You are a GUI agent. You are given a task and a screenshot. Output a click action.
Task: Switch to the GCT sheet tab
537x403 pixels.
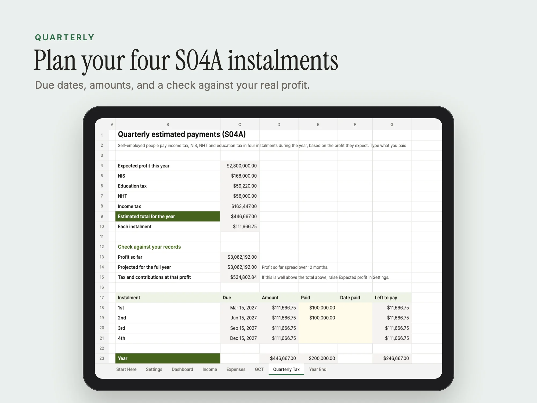pyautogui.click(x=259, y=369)
